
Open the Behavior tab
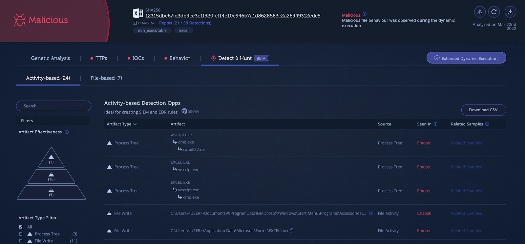(x=177, y=58)
